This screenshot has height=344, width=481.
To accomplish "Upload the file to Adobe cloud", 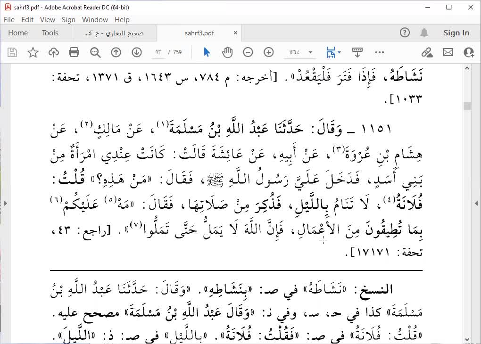I will 54,52.
